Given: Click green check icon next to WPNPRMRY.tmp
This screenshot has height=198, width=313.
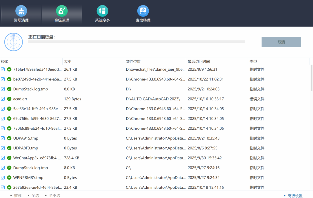Looking at the screenshot, I should 9,178.
